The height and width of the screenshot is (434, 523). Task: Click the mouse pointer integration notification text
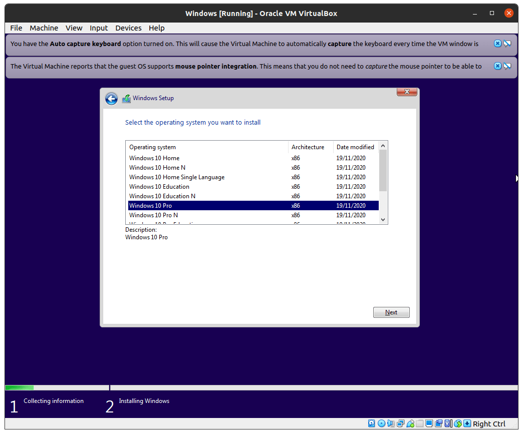[246, 67]
